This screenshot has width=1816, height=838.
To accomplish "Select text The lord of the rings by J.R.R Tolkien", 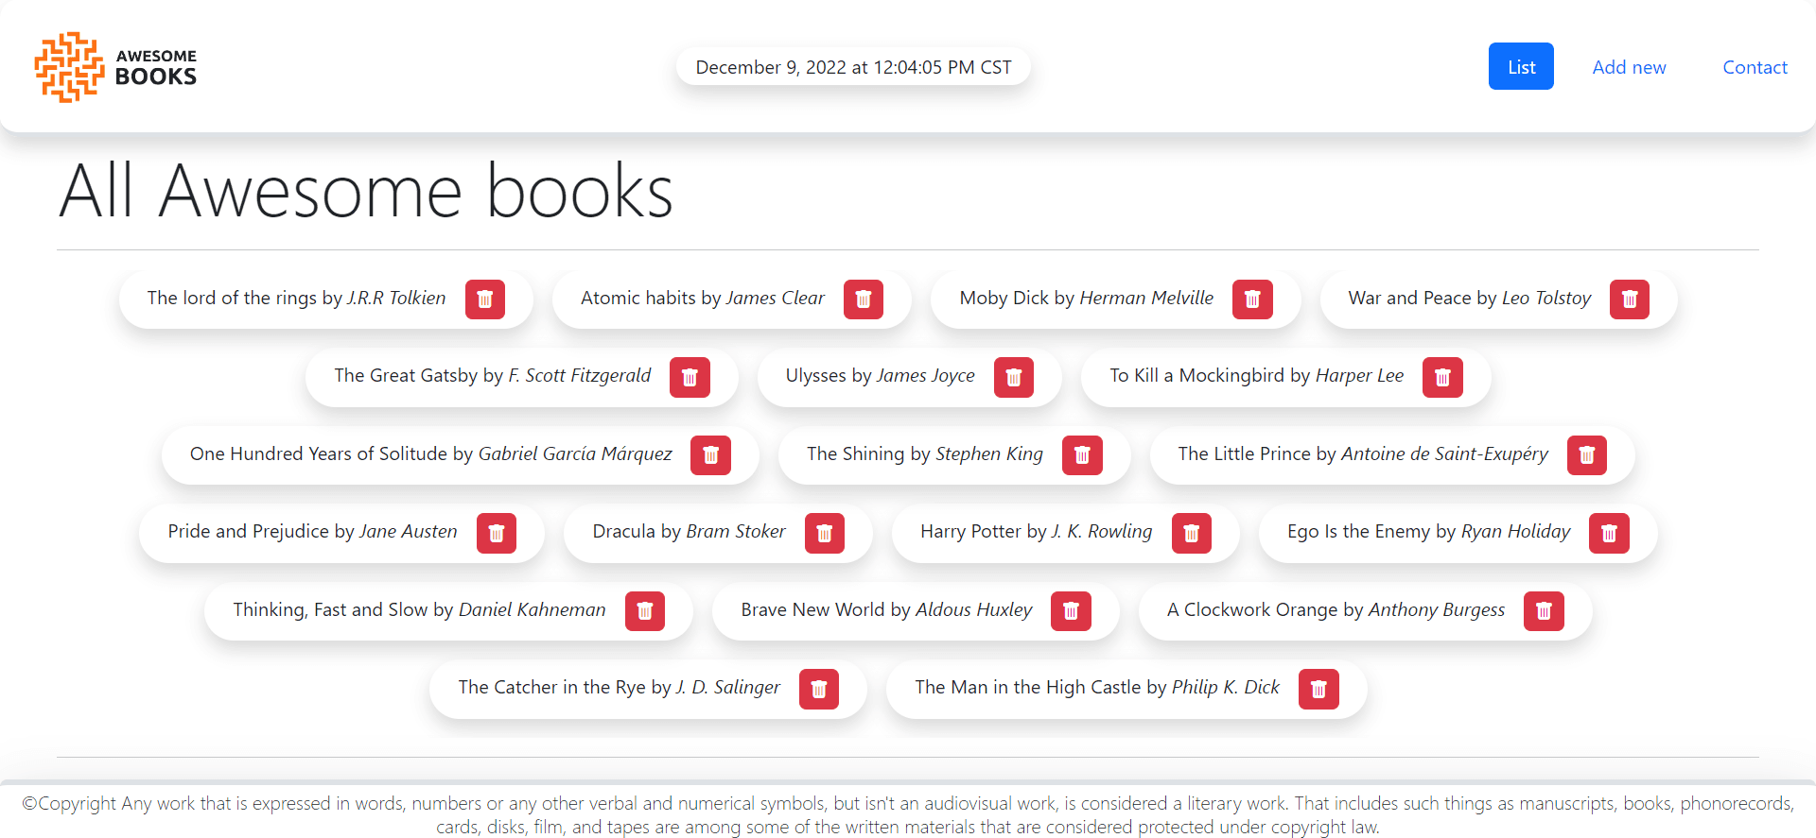I will [296, 298].
